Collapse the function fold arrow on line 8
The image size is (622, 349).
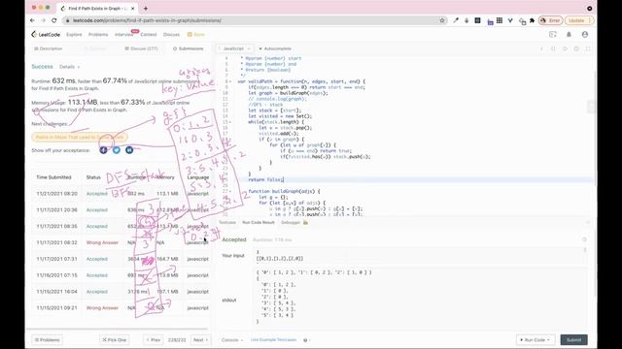pyautogui.click(x=231, y=81)
